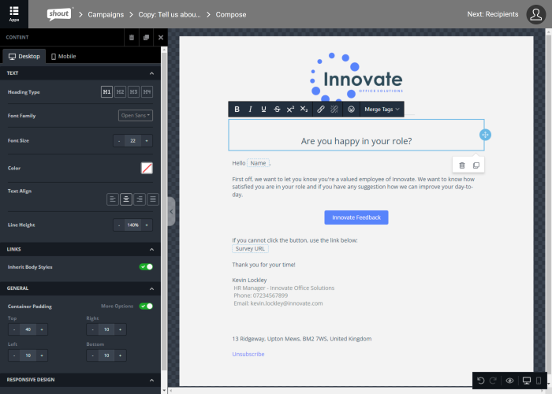552x394 pixels.
Task: Apply bold formatting
Action: tap(237, 109)
